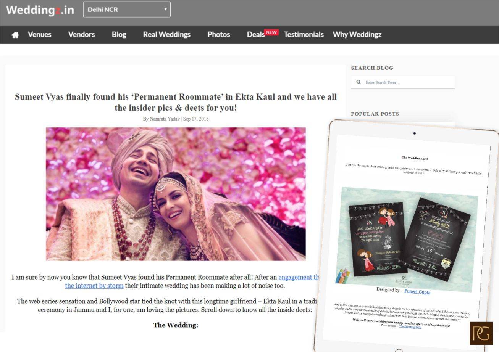The width and height of the screenshot is (499, 352).
Task: Click the Puneet Gupta designer link
Action: 417,292
